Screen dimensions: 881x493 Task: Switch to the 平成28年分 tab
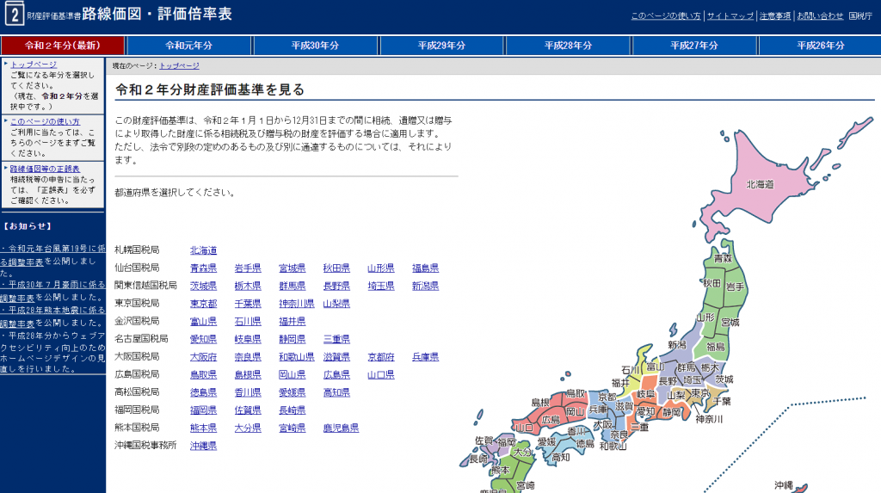click(568, 46)
